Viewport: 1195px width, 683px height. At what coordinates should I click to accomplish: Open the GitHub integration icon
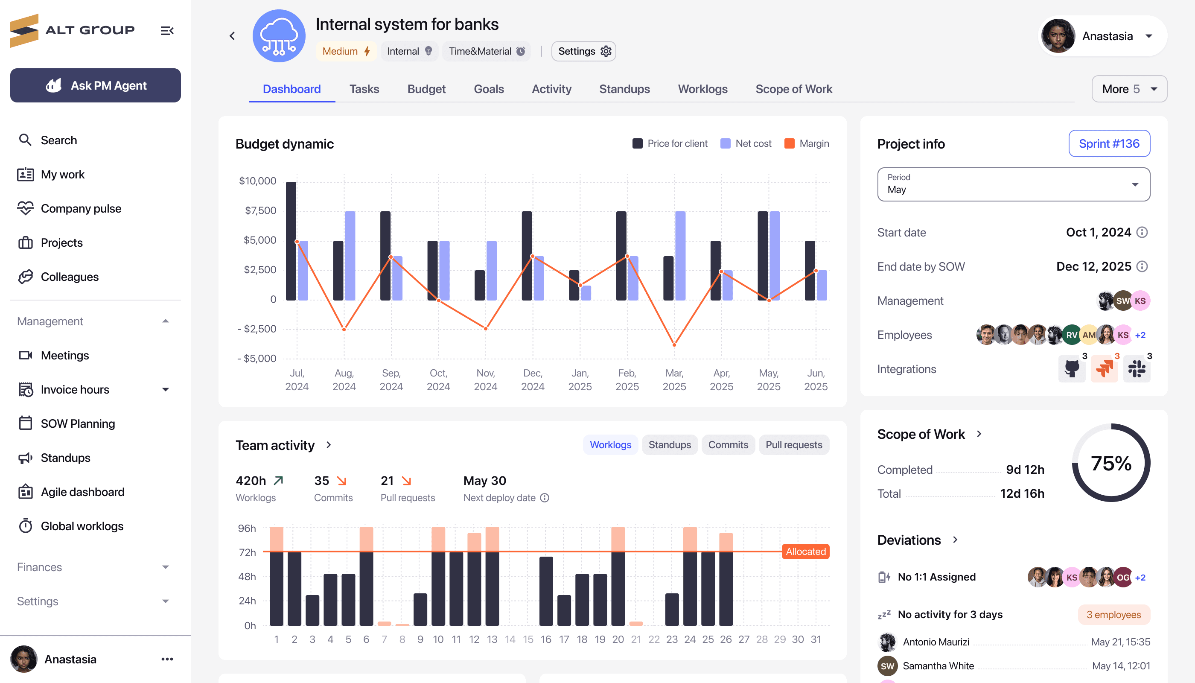(x=1072, y=369)
